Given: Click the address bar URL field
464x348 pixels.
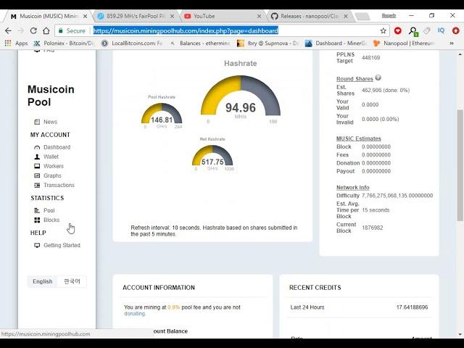Looking at the screenshot, I should pyautogui.click(x=222, y=30).
